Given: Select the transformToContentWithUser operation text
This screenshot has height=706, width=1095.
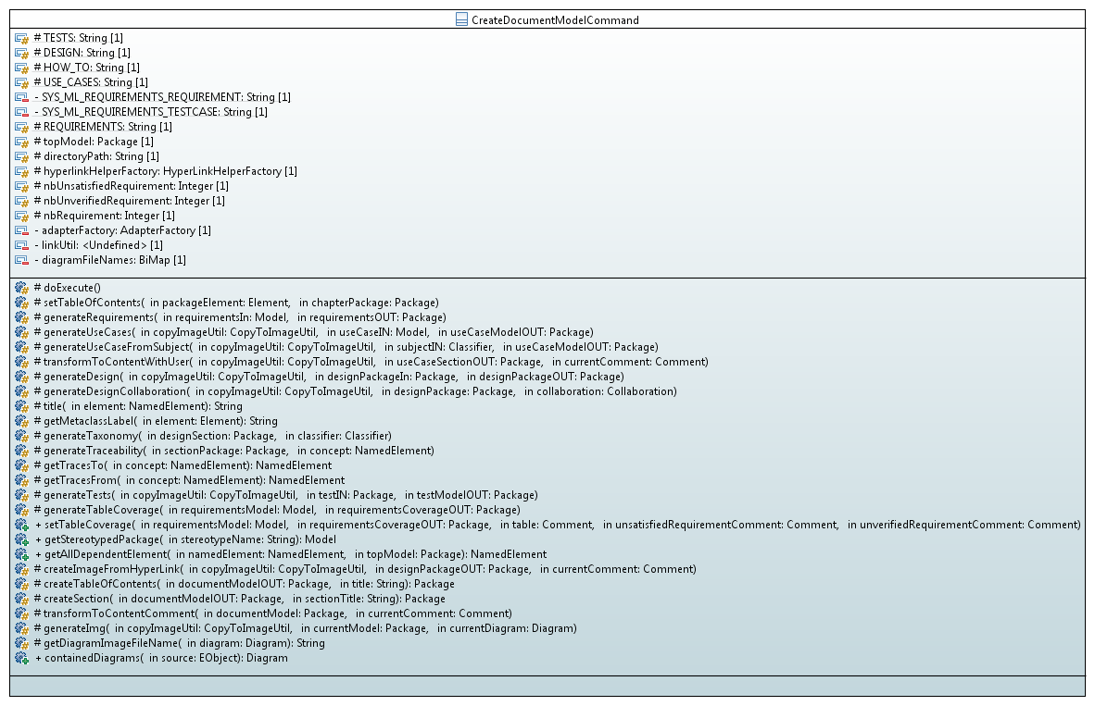Looking at the screenshot, I should pos(371,362).
